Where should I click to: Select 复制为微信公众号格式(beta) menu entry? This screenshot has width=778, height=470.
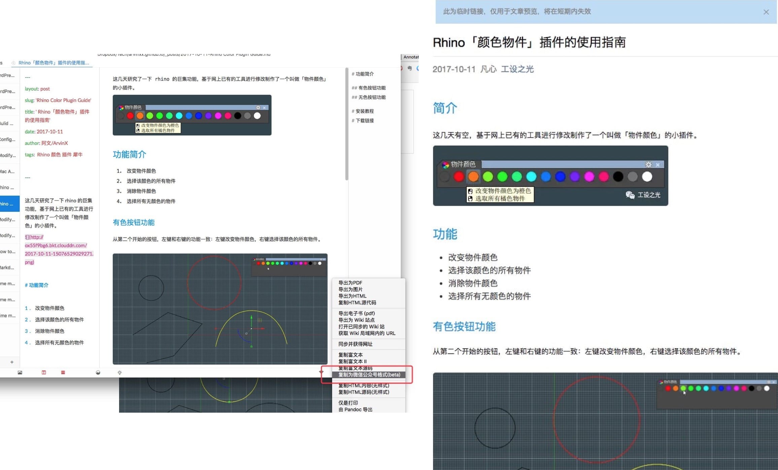click(x=369, y=375)
